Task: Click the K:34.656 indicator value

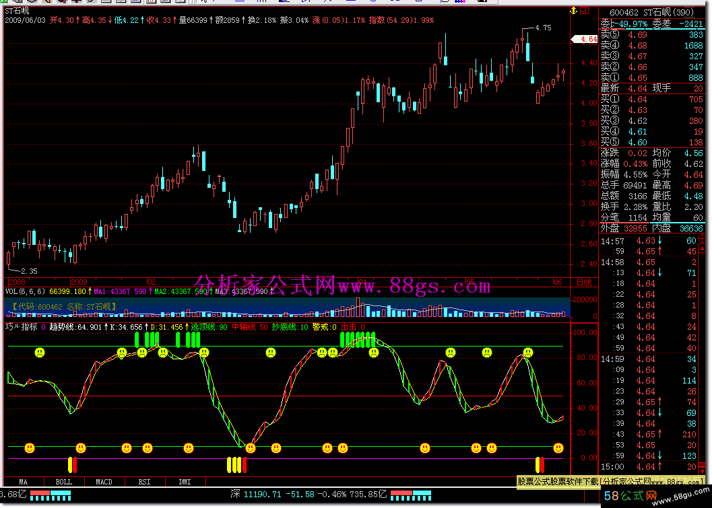Action: 126,326
